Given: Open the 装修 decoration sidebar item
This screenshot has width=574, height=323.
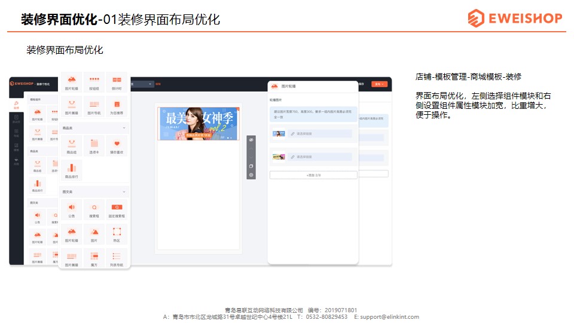Looking at the screenshot, I should 17,105.
